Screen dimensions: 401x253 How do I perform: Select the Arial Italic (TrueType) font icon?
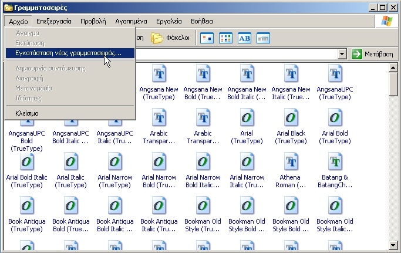(x=71, y=161)
